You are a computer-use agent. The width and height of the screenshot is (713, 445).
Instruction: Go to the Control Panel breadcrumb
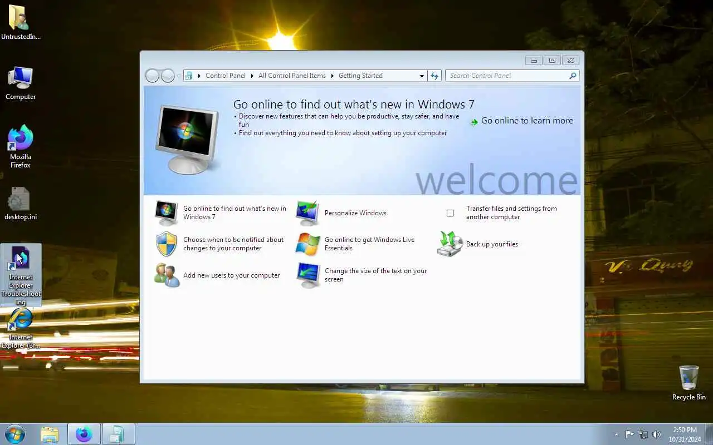(x=225, y=76)
